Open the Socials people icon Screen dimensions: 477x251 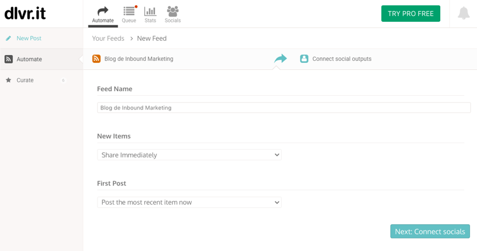point(172,11)
